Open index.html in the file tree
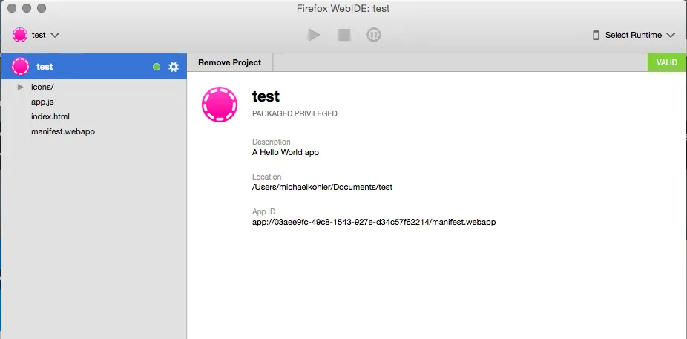Viewport: 687px width, 339px height. [50, 117]
